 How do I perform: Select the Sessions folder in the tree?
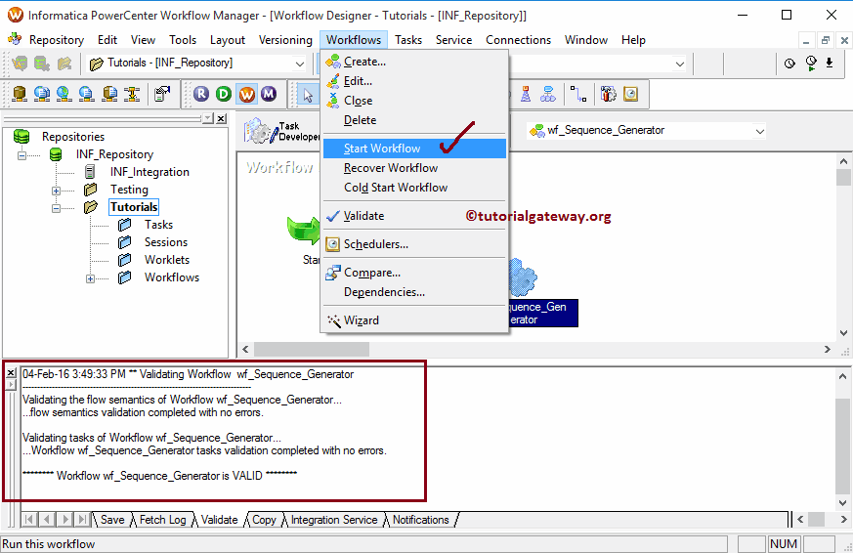166,242
